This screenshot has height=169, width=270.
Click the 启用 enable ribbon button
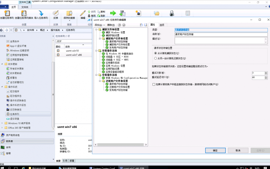point(92,12)
